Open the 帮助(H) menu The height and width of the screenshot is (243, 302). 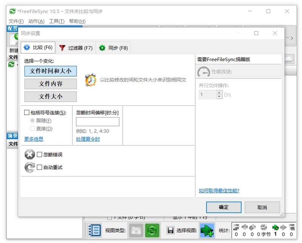[x=77, y=21]
